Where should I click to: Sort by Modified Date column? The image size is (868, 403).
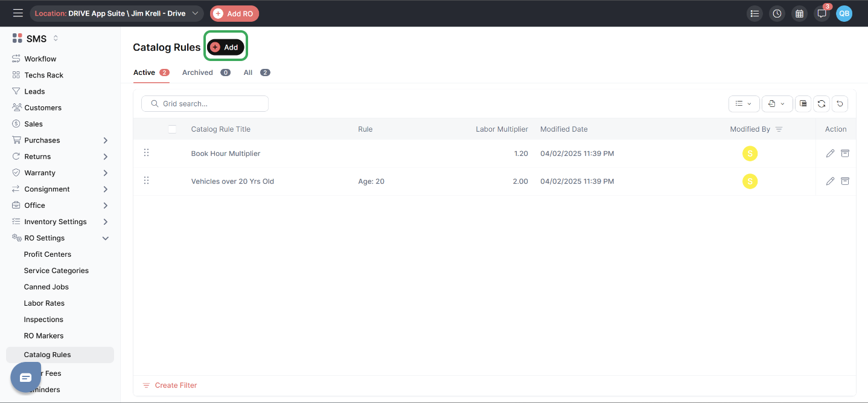pyautogui.click(x=564, y=129)
